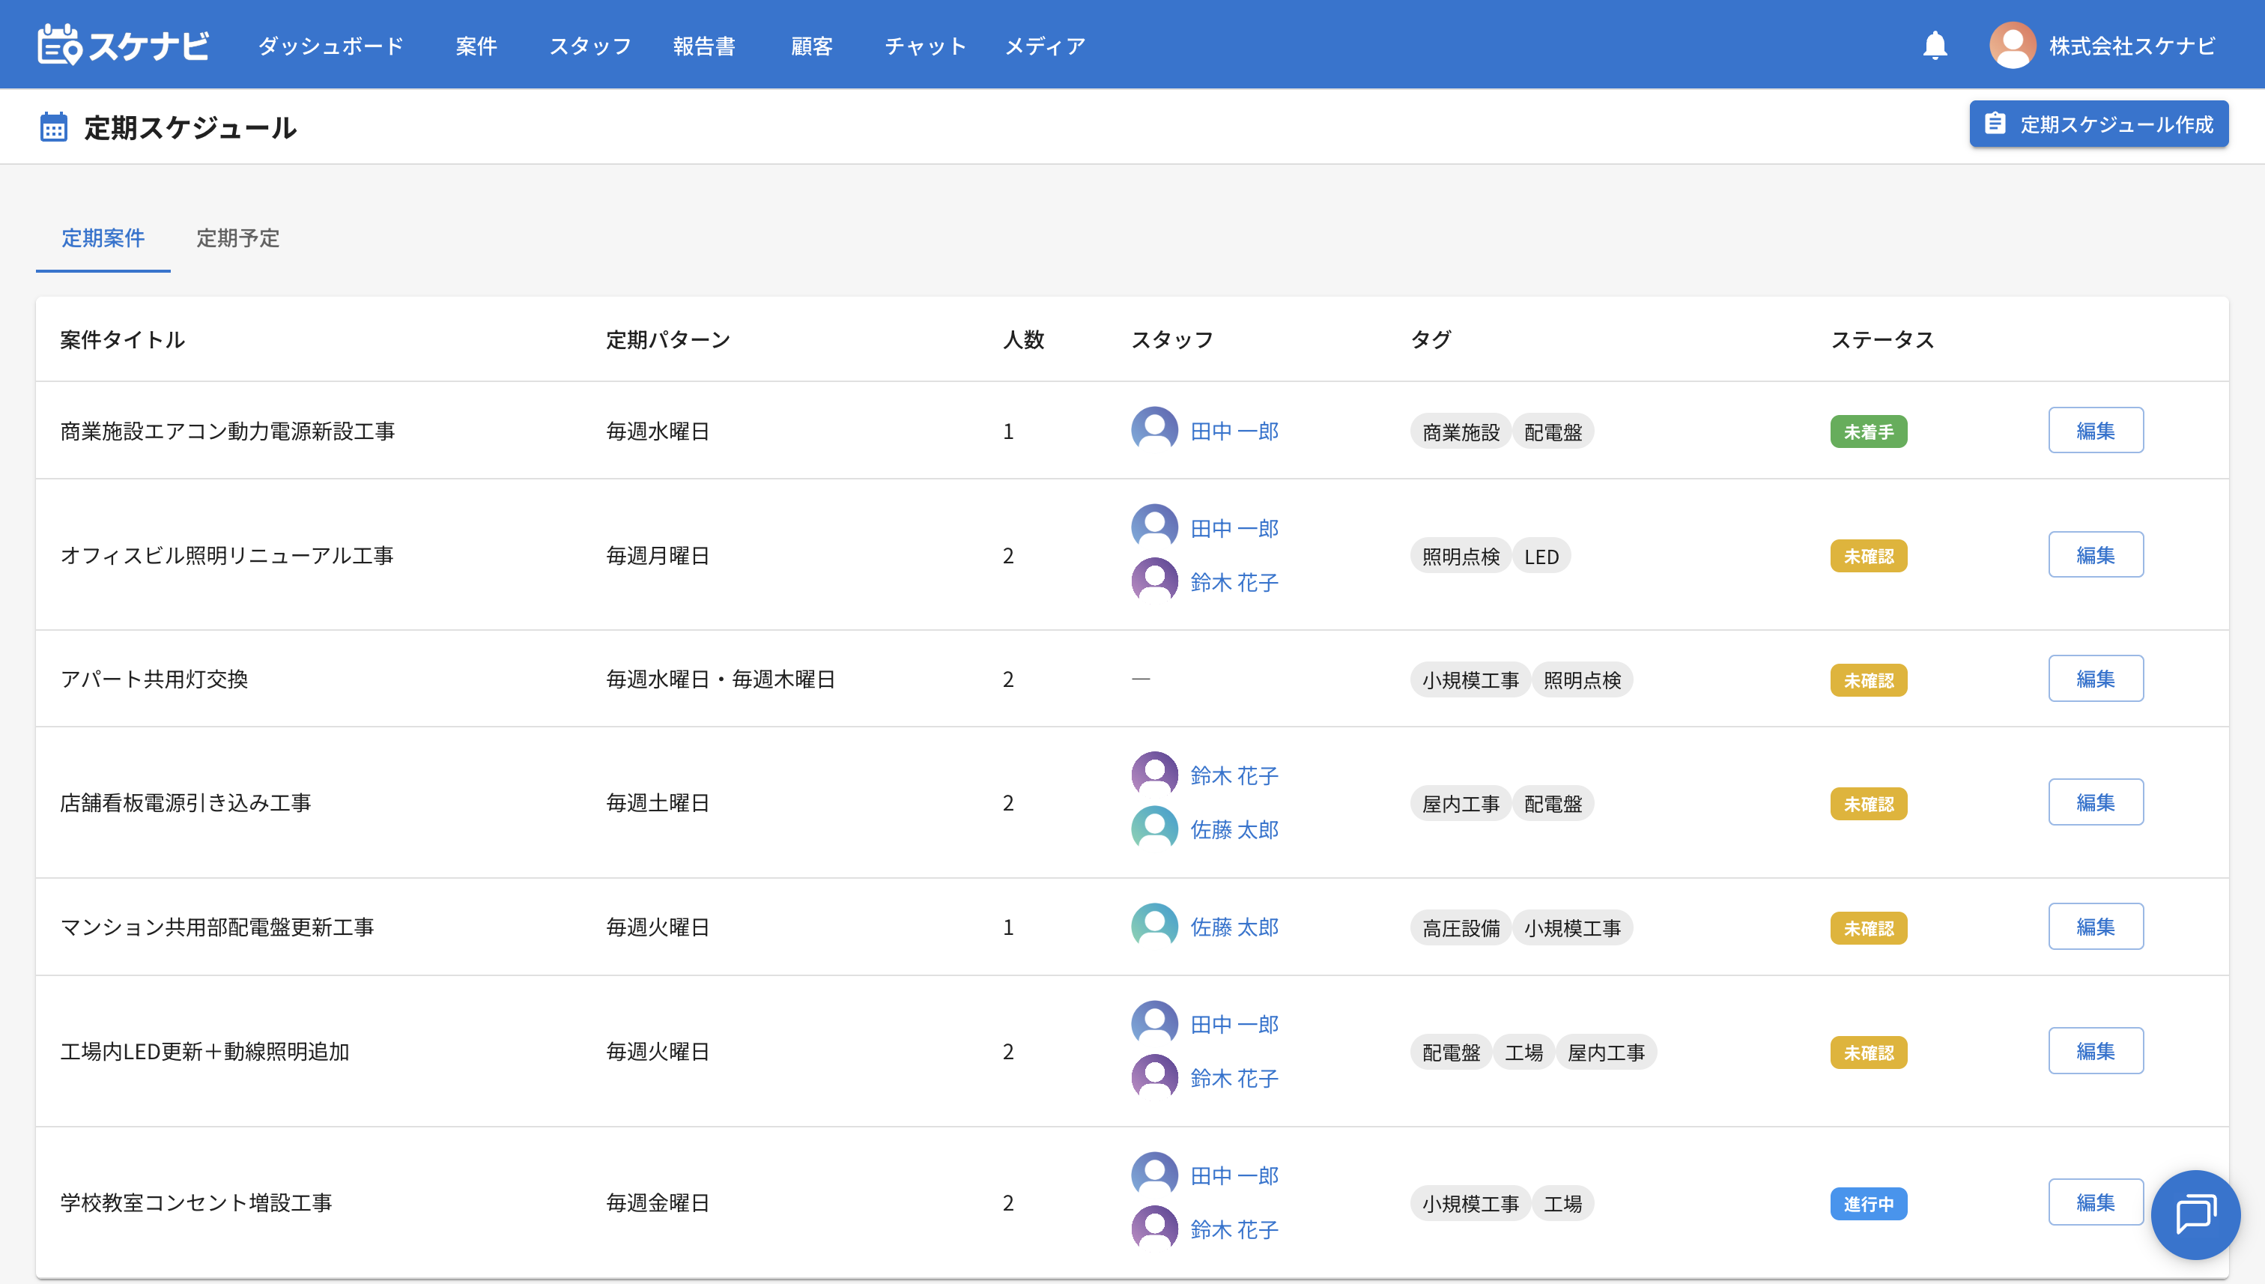Click 佐藤 太郎 avatar in マンション共用部 row
Image resolution: width=2265 pixels, height=1284 pixels.
coord(1154,926)
